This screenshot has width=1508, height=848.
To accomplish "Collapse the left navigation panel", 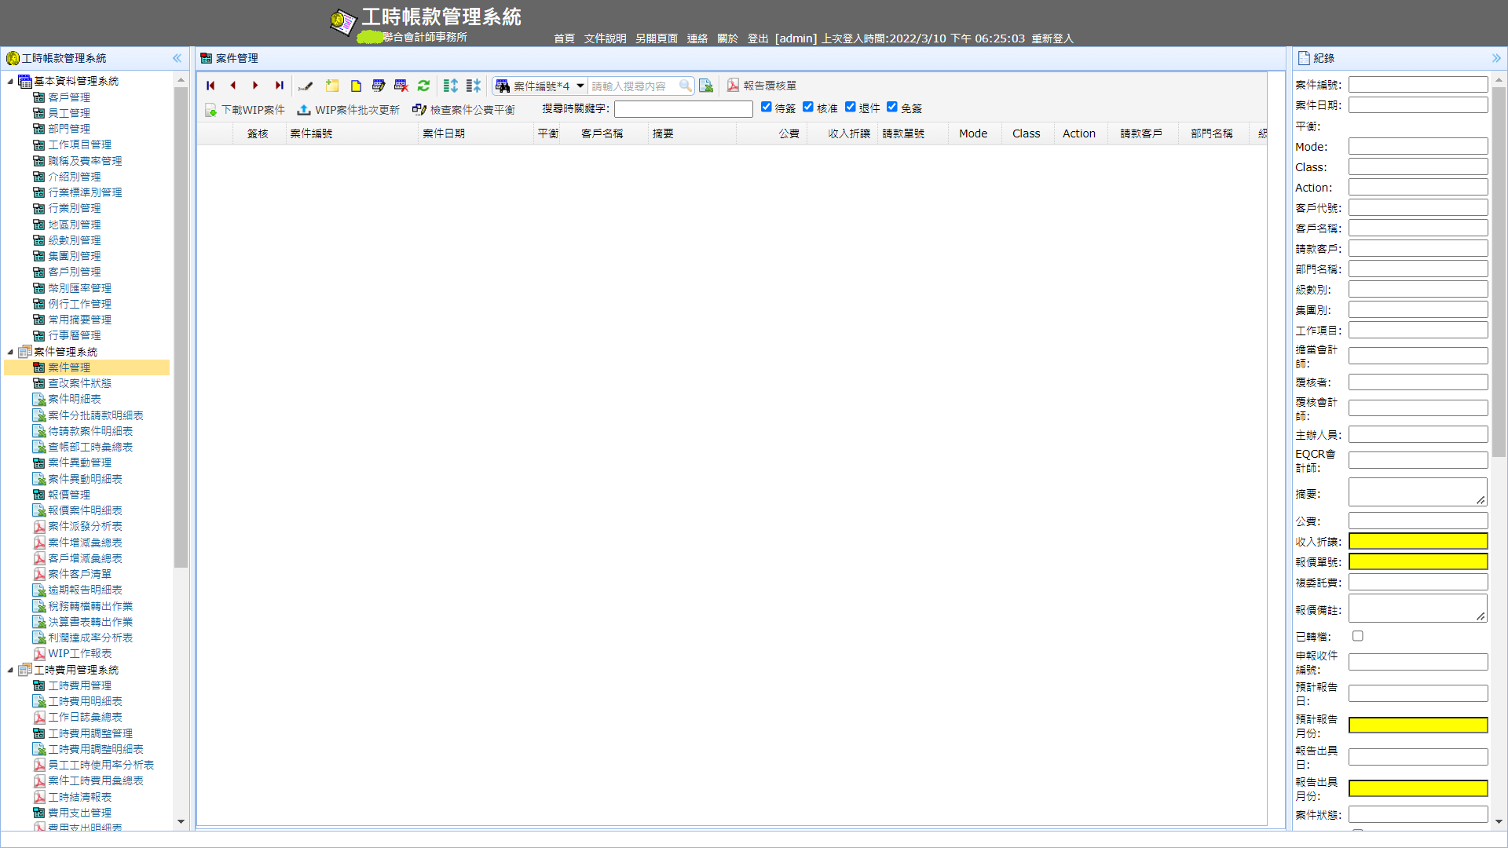I will click(177, 58).
